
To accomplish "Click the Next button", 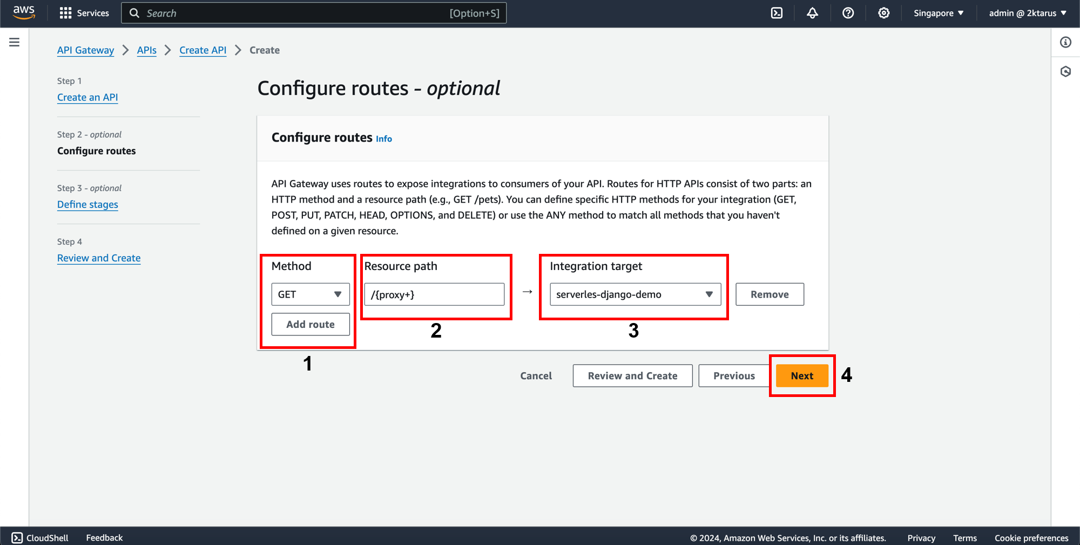I will pyautogui.click(x=802, y=375).
